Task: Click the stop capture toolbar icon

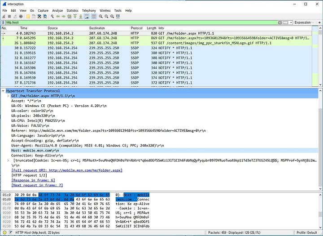Action: [9, 17]
